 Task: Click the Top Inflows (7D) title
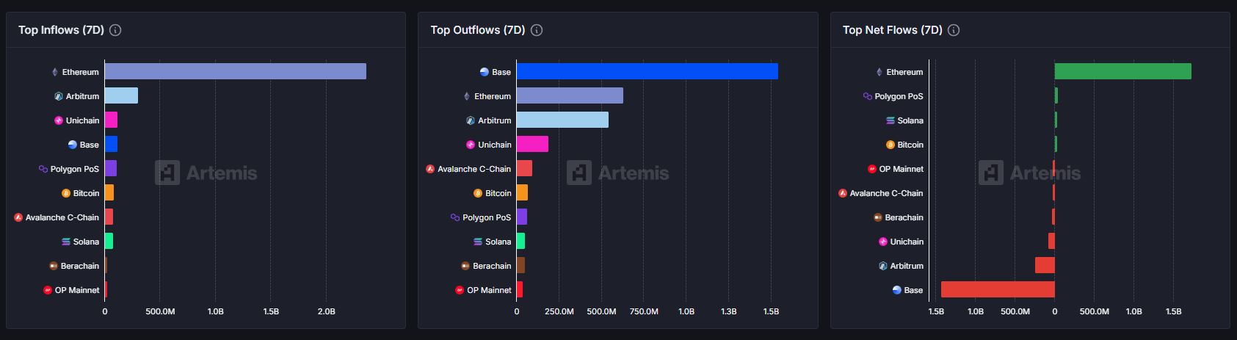tap(62, 30)
